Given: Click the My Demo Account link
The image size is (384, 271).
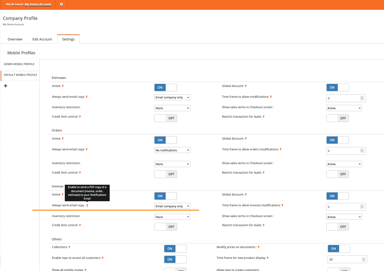Looking at the screenshot, I should point(38,5).
